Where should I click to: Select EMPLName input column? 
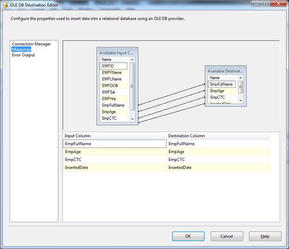point(113,79)
